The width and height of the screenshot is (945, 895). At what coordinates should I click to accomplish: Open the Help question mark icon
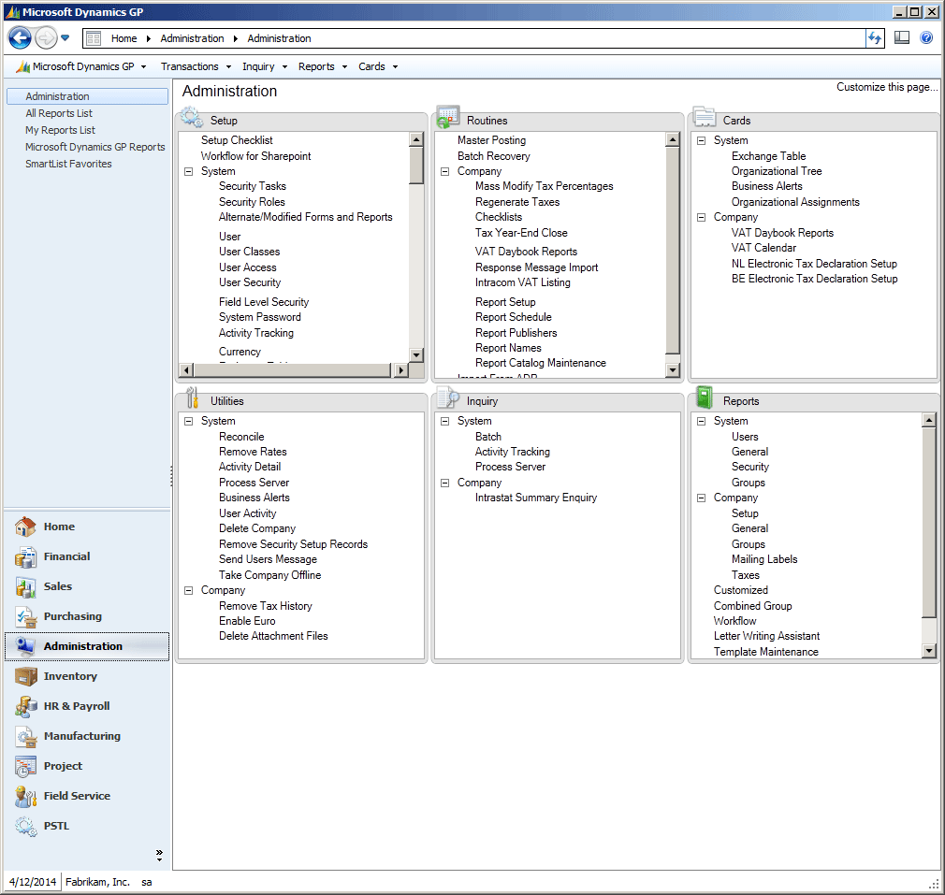[926, 38]
